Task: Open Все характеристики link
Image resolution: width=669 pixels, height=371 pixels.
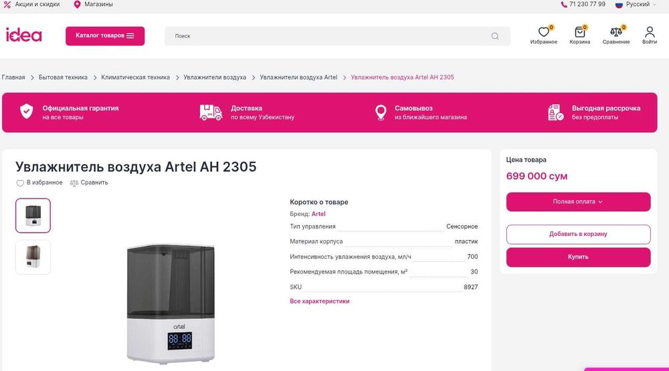Action: pos(320,301)
